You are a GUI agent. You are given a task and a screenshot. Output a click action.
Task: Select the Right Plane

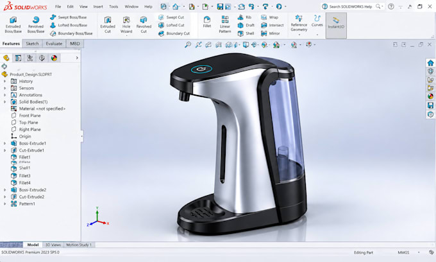pyautogui.click(x=26, y=130)
